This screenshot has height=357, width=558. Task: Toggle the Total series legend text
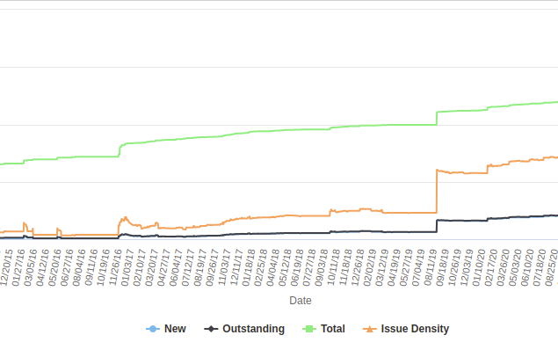[332, 329]
